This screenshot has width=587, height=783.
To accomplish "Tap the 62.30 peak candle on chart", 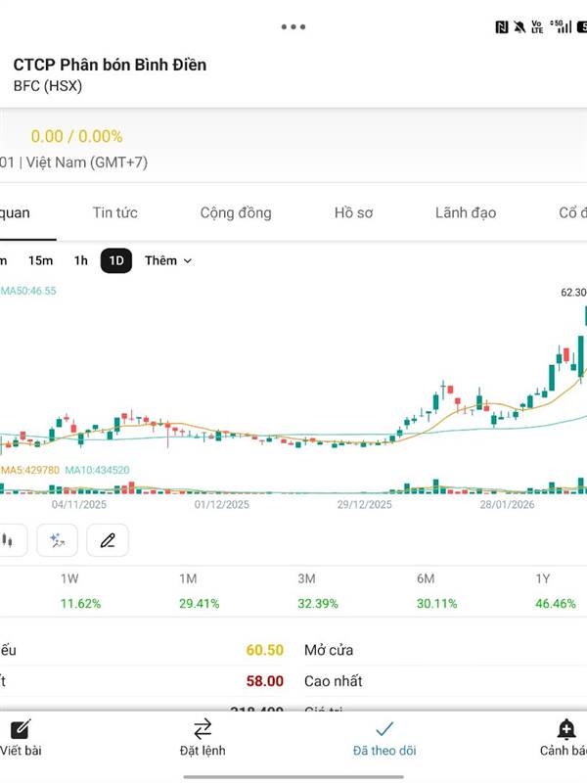I will click(x=584, y=315).
